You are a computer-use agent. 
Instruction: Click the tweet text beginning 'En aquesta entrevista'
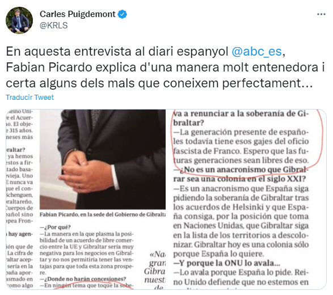(165, 67)
